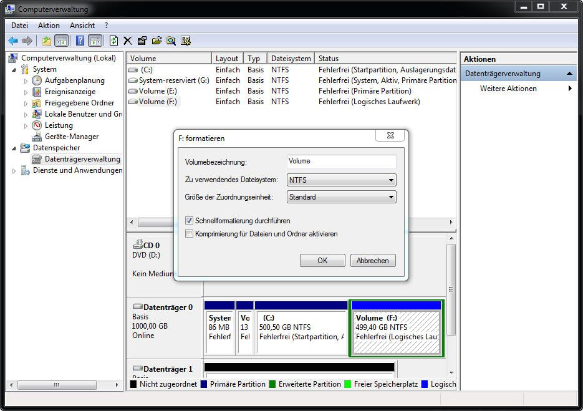Enable Komprimierung für Dateien und Ordner
583x411 pixels.
pyautogui.click(x=190, y=234)
